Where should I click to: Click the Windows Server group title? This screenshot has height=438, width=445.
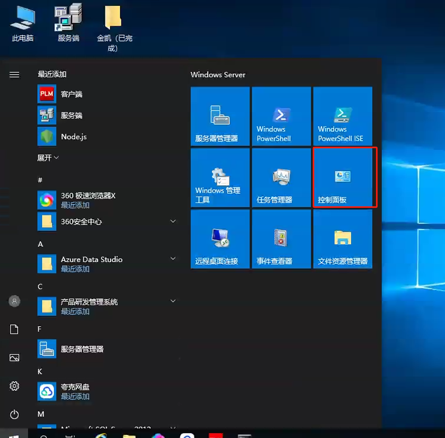218,75
